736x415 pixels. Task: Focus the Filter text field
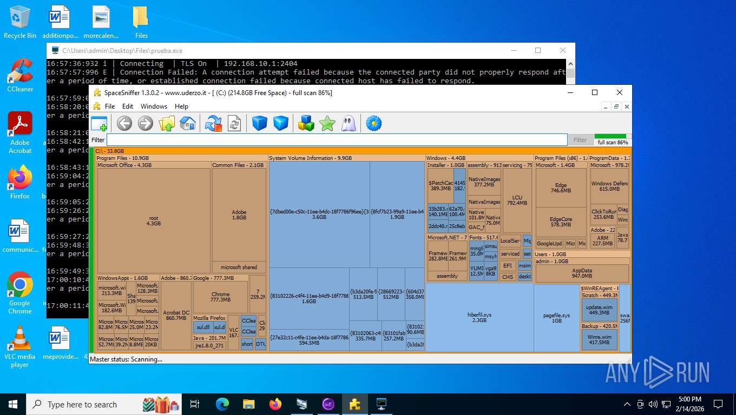point(337,139)
